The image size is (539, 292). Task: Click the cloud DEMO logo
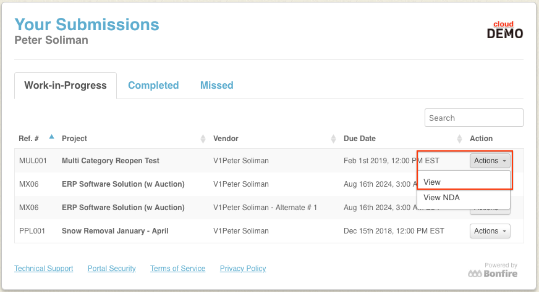click(x=505, y=30)
